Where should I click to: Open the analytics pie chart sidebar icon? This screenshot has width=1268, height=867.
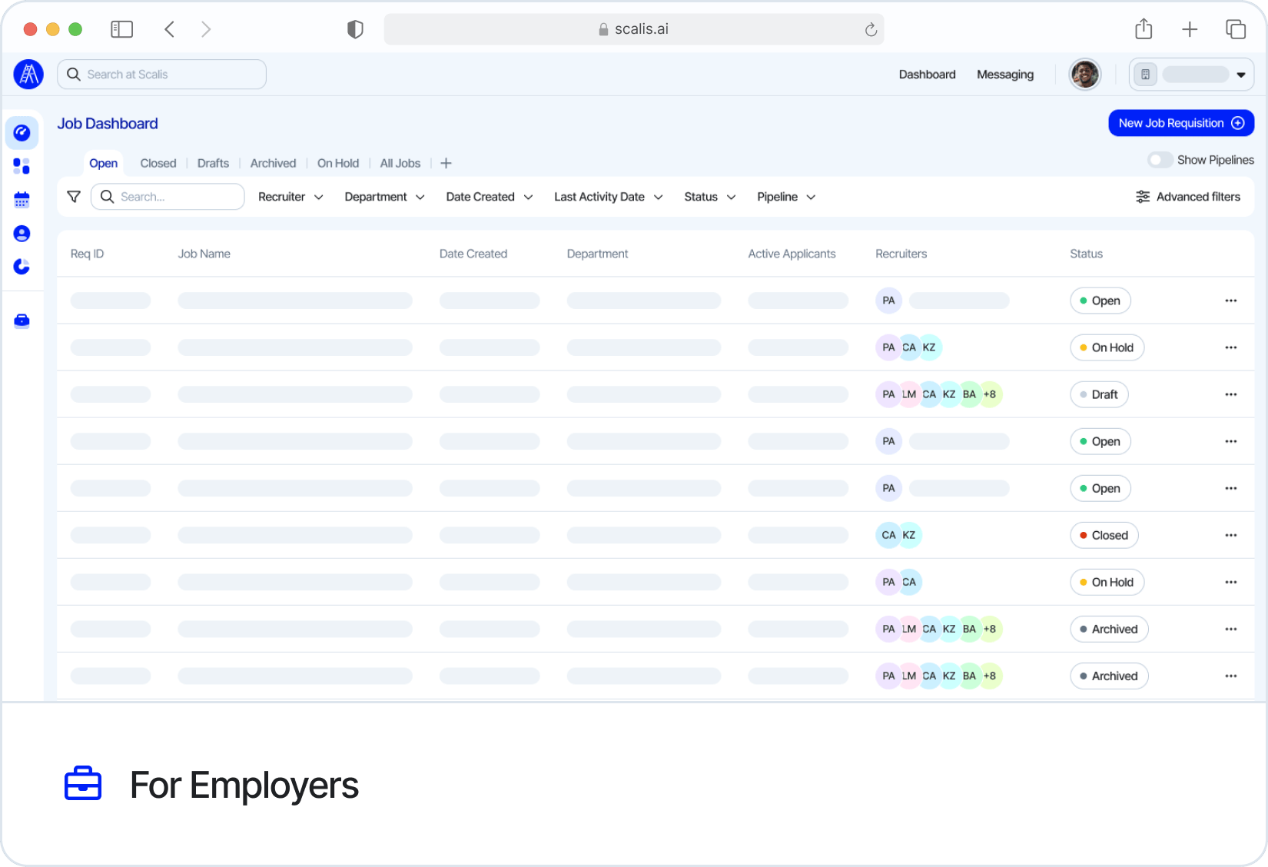[x=22, y=267]
